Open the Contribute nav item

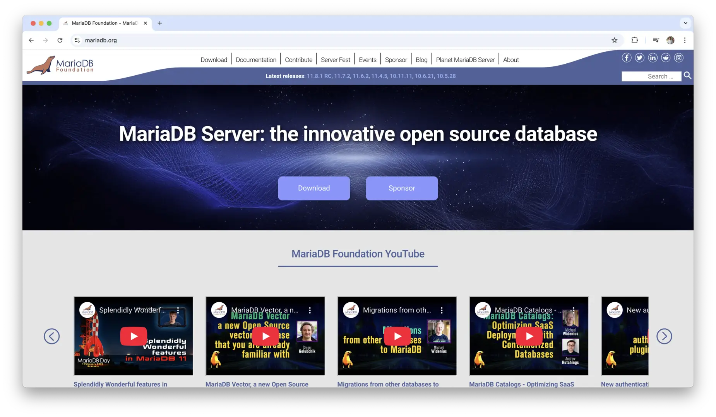(298, 60)
